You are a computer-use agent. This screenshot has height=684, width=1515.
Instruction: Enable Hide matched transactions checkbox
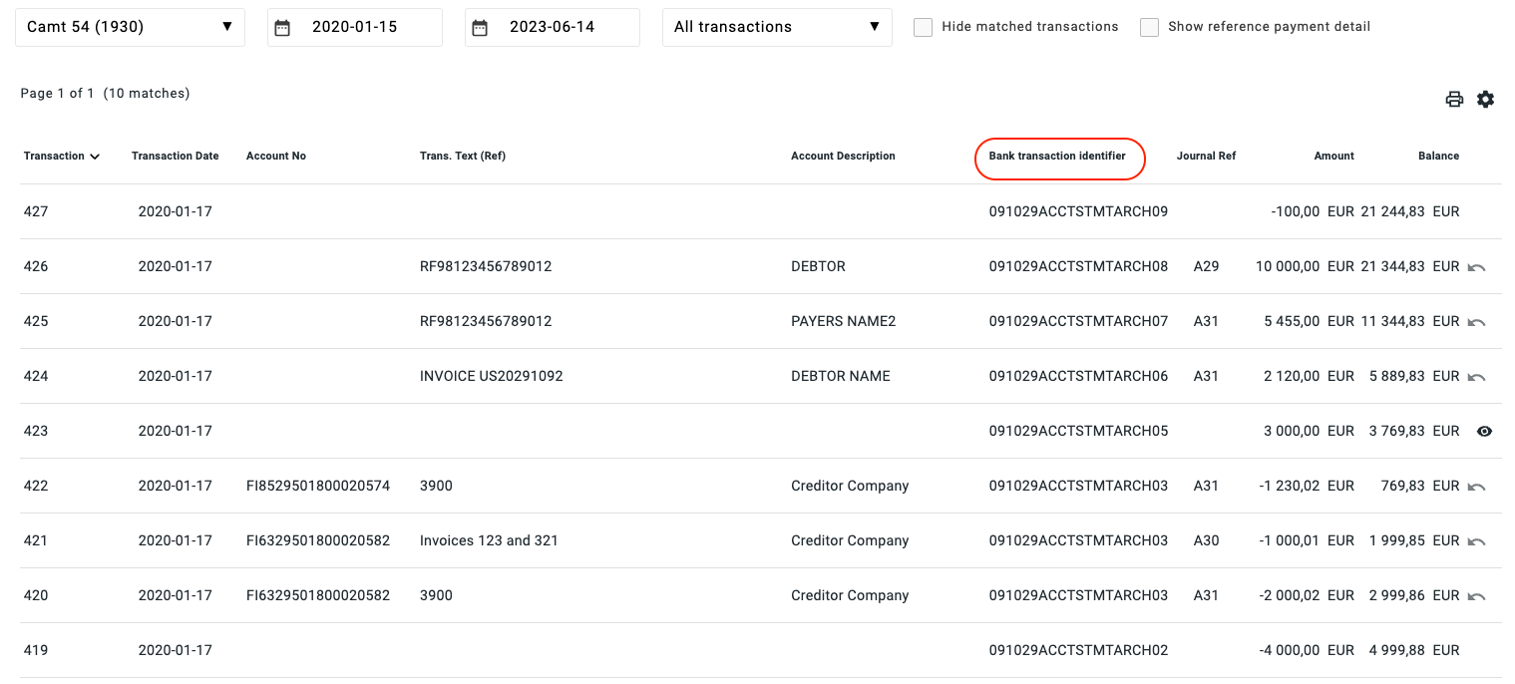(923, 27)
